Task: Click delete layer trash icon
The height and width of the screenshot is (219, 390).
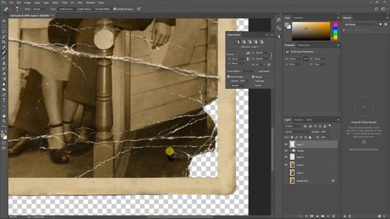Action: point(334,217)
